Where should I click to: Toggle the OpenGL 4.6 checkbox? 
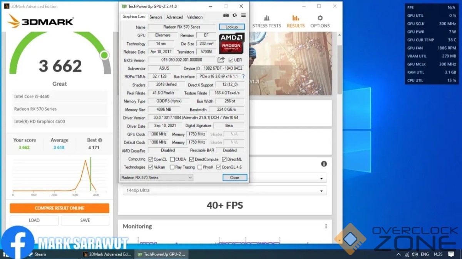pyautogui.click(x=219, y=167)
